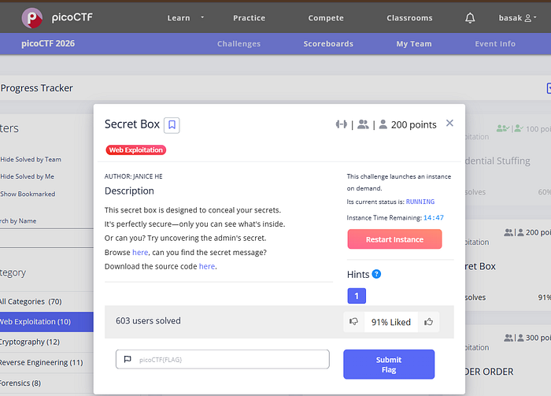Viewport: 551px width, 396px height.
Task: Click the thumbs down dislike icon
Action: [x=353, y=321]
